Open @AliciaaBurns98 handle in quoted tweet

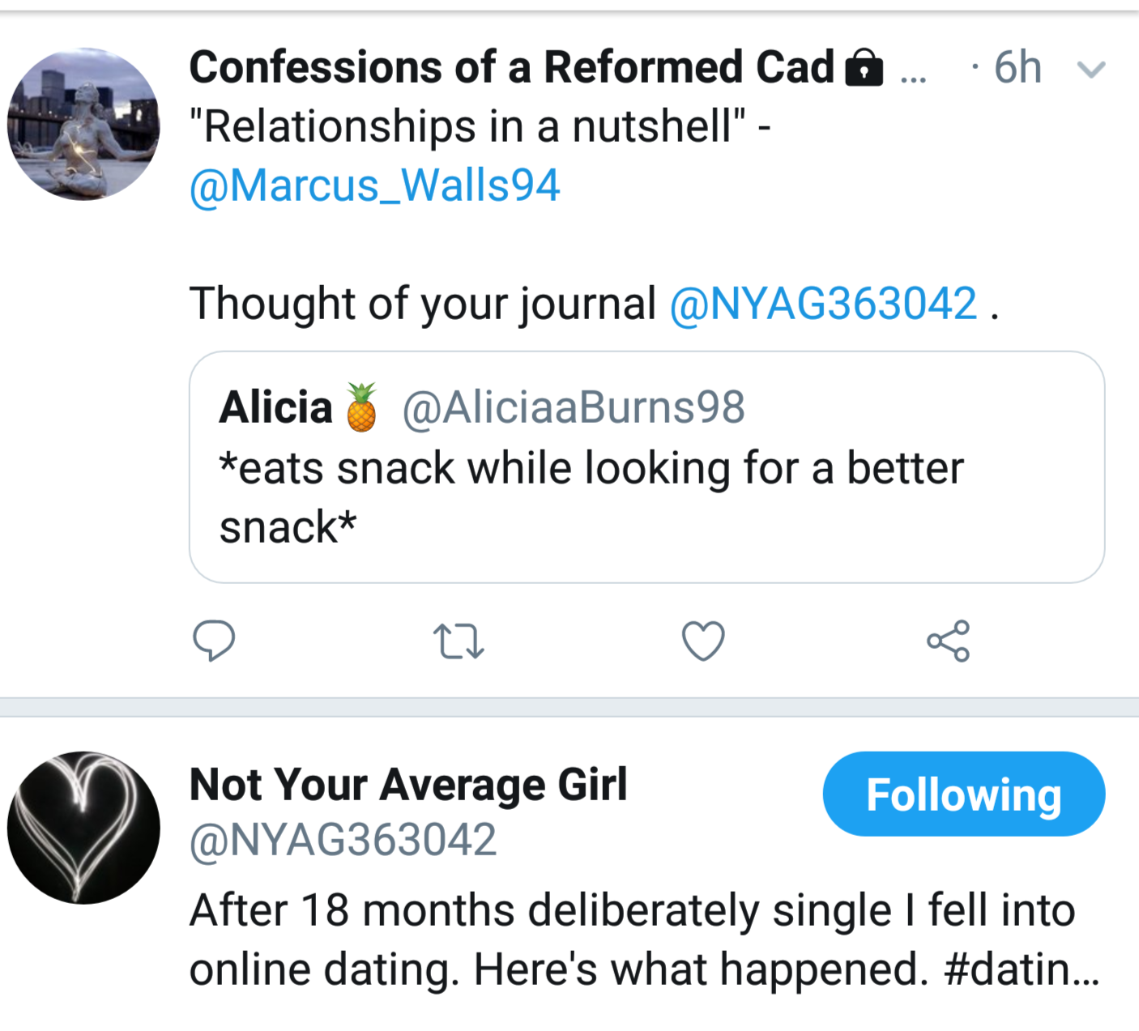click(x=574, y=407)
